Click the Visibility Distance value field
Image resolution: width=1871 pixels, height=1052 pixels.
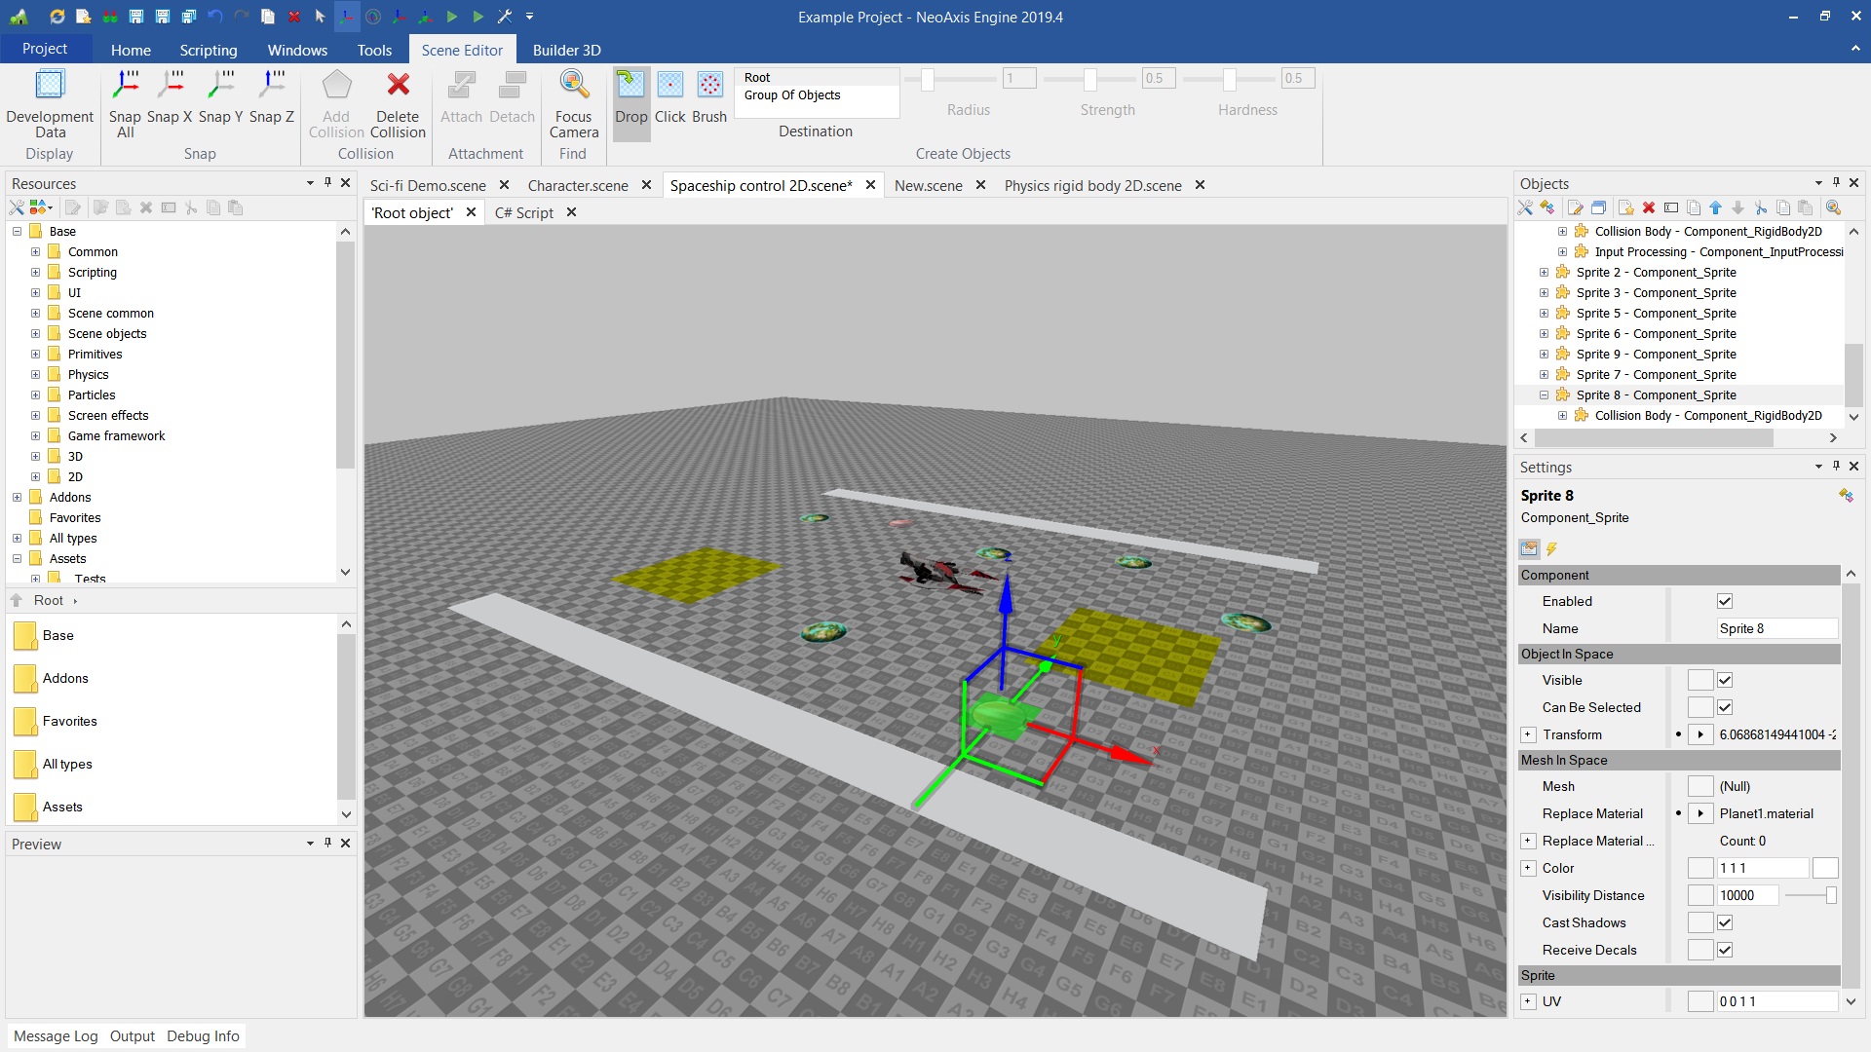click(1747, 896)
